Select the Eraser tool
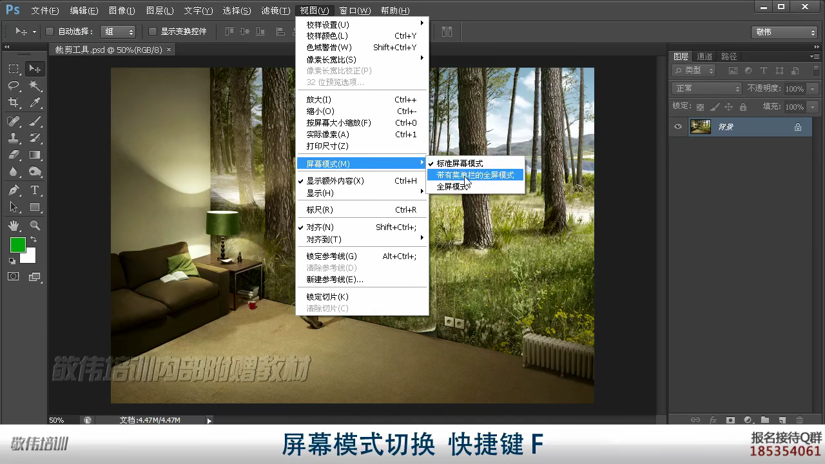The height and width of the screenshot is (464, 825). 14,155
